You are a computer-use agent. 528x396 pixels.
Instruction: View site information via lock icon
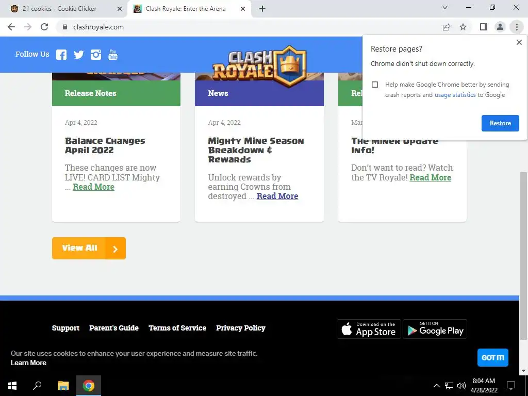click(65, 27)
